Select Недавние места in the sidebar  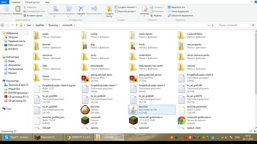pos(15,41)
